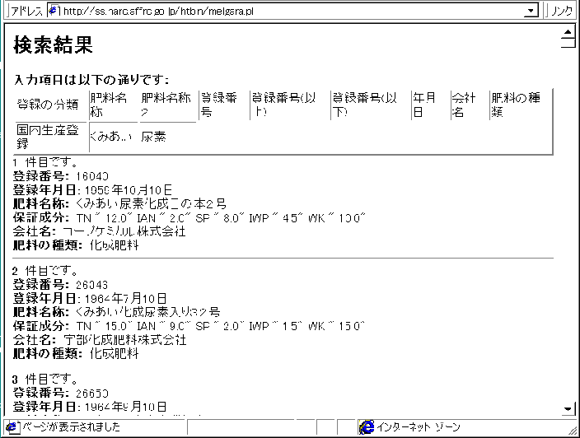Click the page icon in address bar
The image size is (580, 438).
click(54, 11)
